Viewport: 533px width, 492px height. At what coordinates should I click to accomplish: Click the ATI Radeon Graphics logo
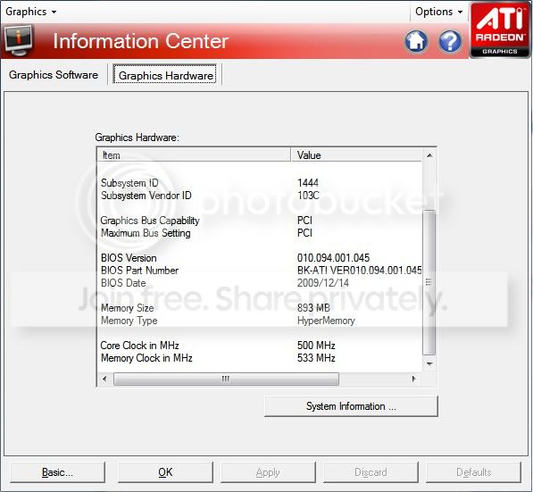500,30
